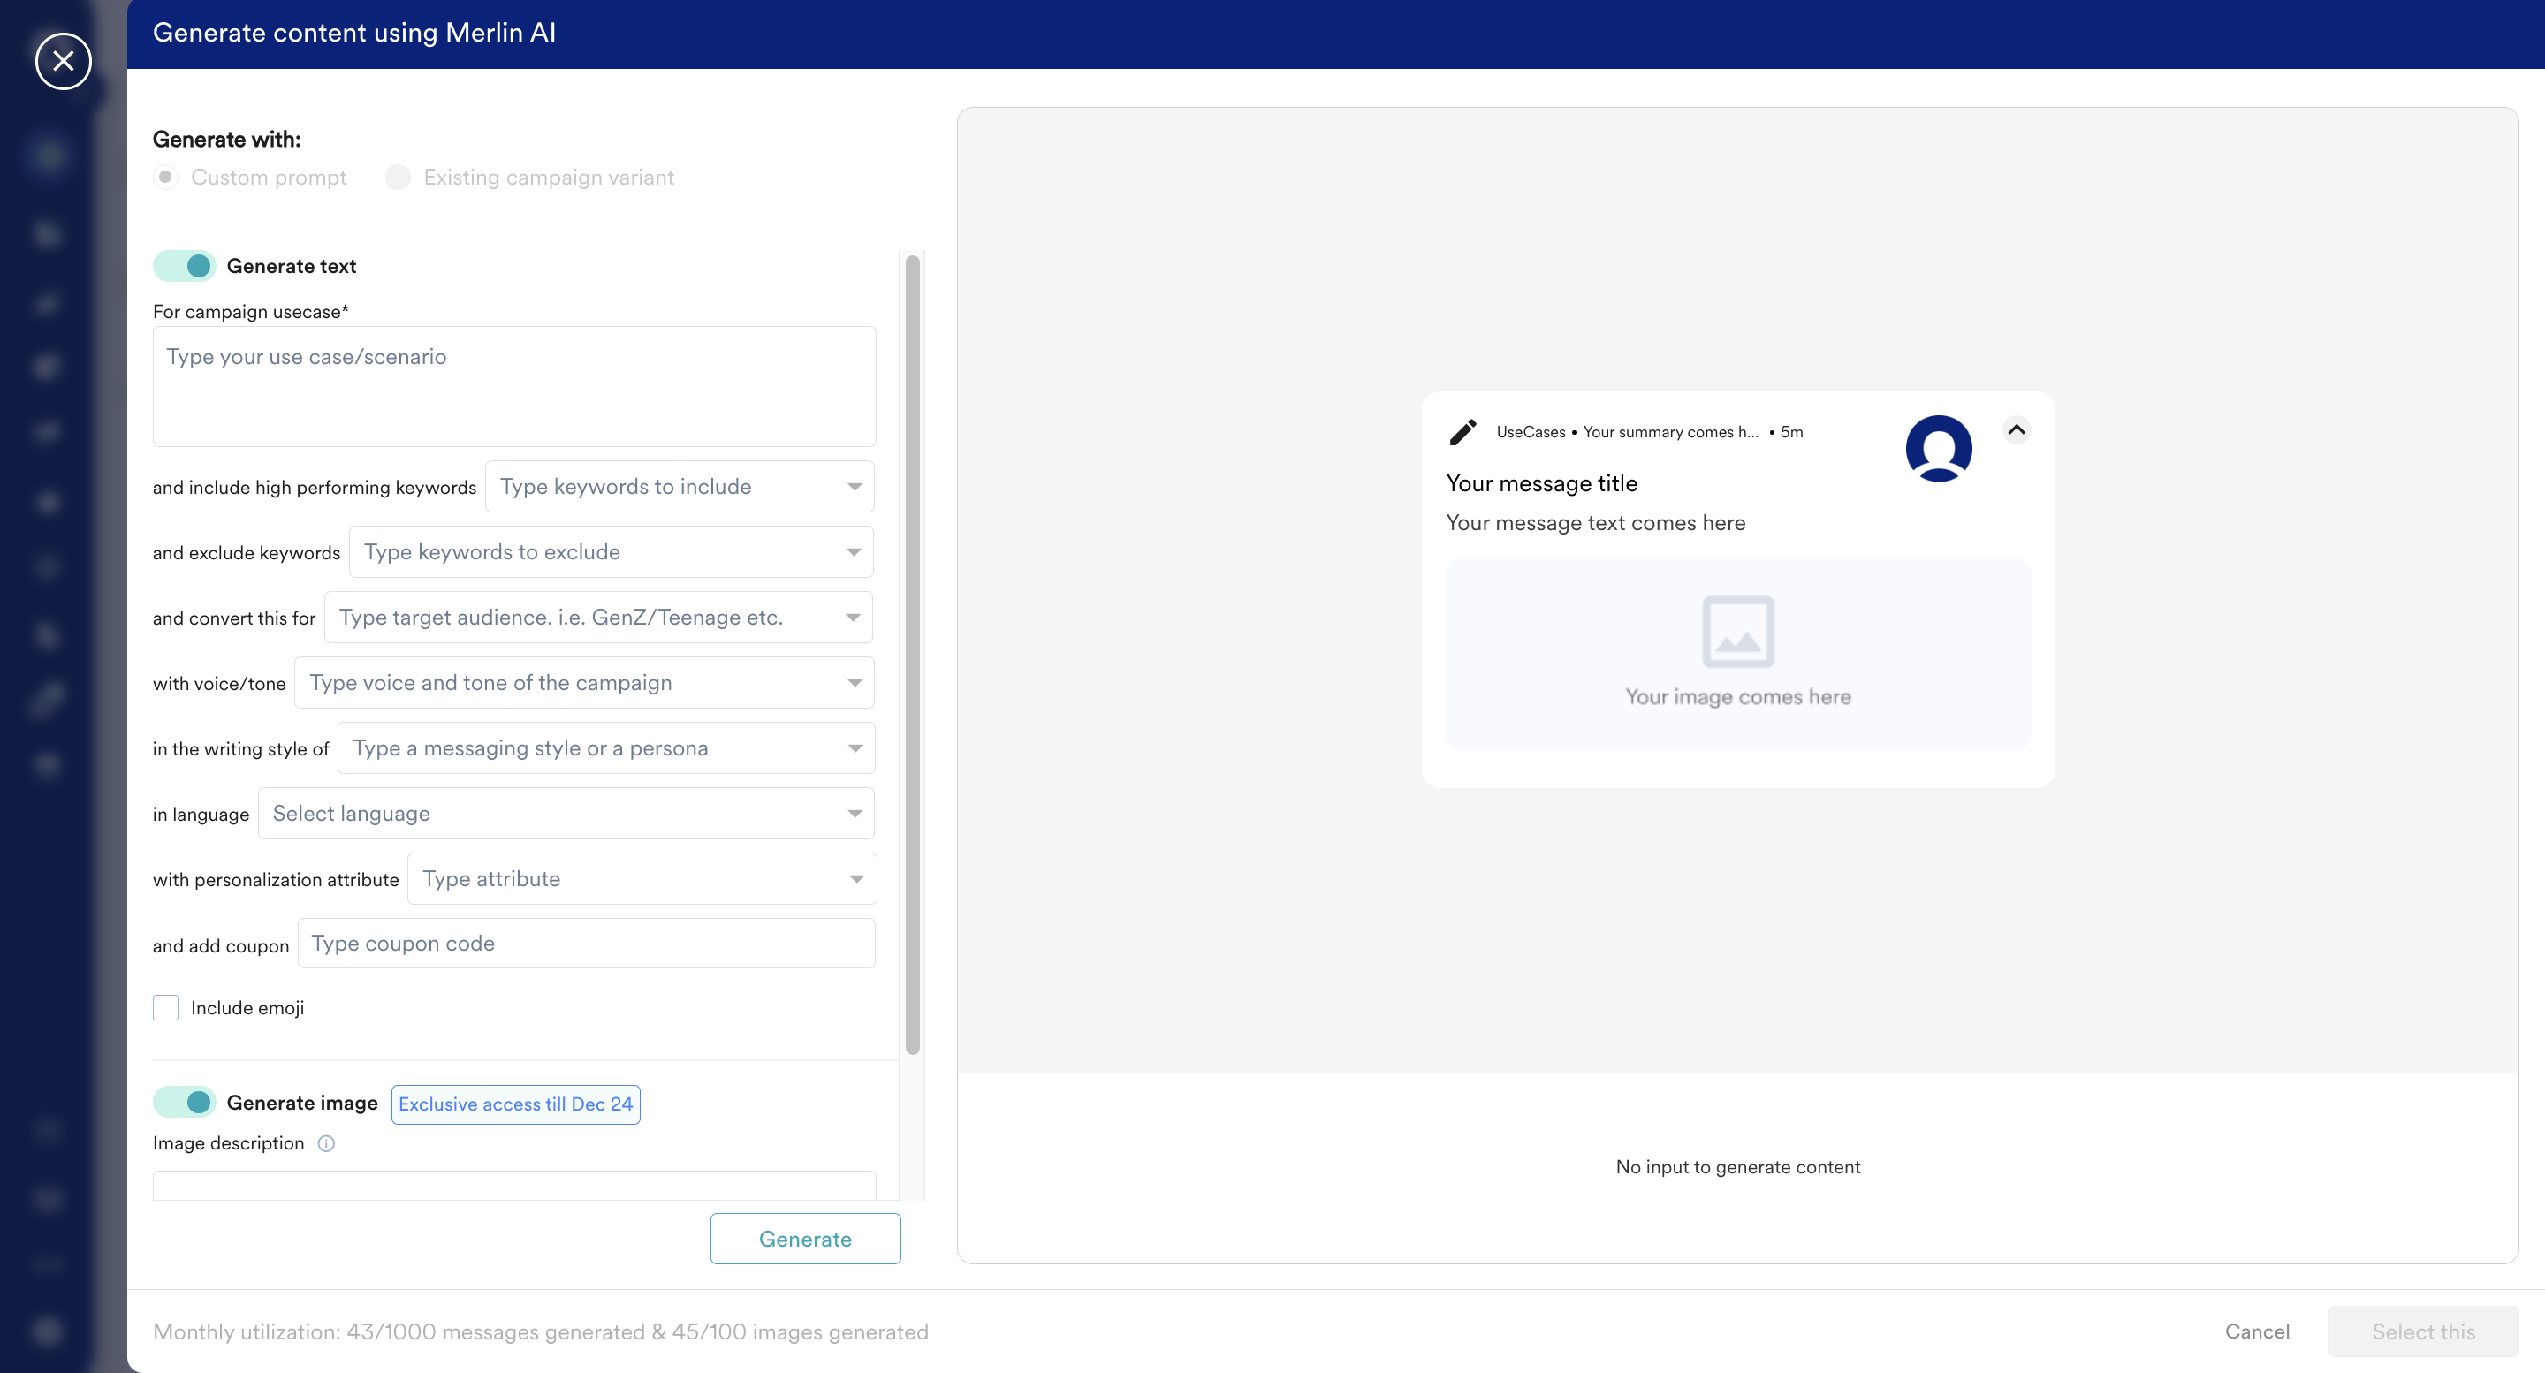Open the Select language dropdown
The image size is (2545, 1373).
click(x=566, y=813)
